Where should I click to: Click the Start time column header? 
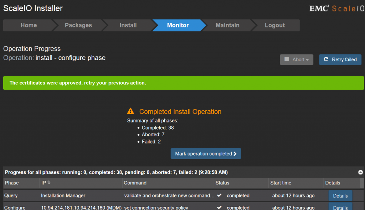[x=281, y=183]
